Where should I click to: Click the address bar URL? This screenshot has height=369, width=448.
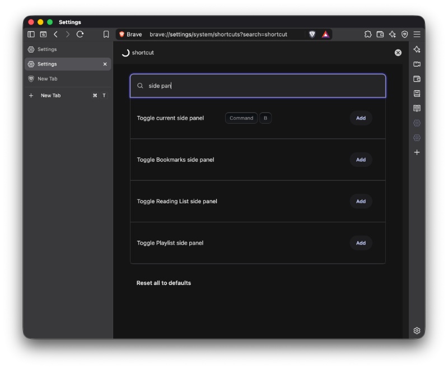click(218, 34)
